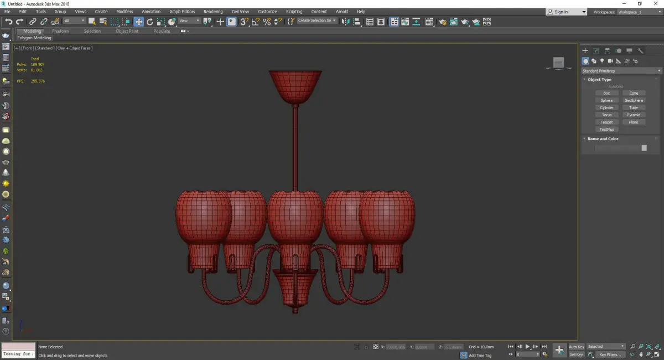Toggle the selection lock padlock icon
This screenshot has width=664, height=360.
[365, 347]
